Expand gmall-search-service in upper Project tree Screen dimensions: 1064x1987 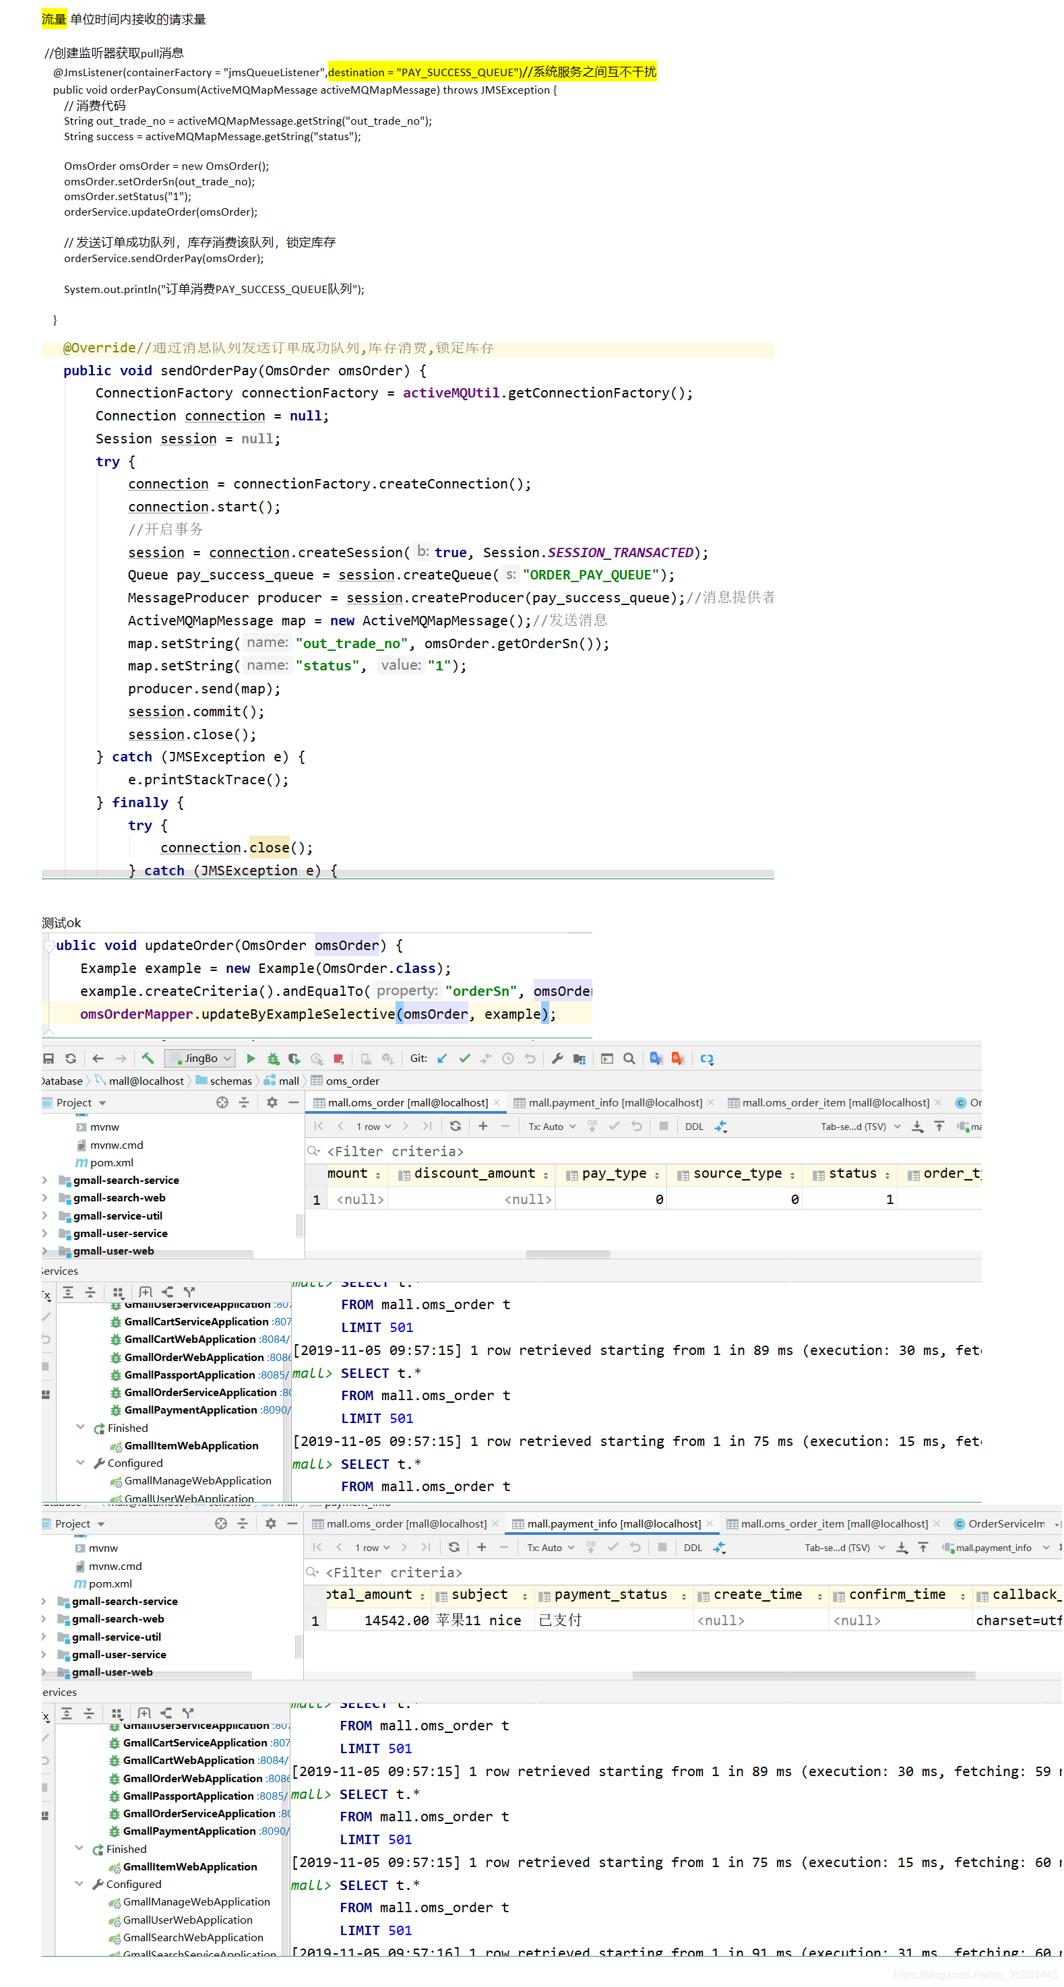click(x=44, y=1179)
